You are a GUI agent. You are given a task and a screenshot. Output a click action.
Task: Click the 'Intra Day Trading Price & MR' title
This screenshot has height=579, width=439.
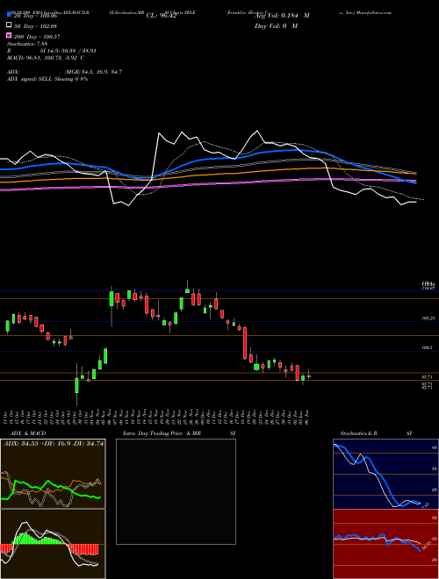pos(162,433)
